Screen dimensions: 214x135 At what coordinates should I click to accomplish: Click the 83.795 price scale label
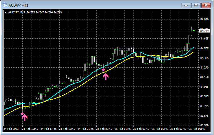point(204,106)
